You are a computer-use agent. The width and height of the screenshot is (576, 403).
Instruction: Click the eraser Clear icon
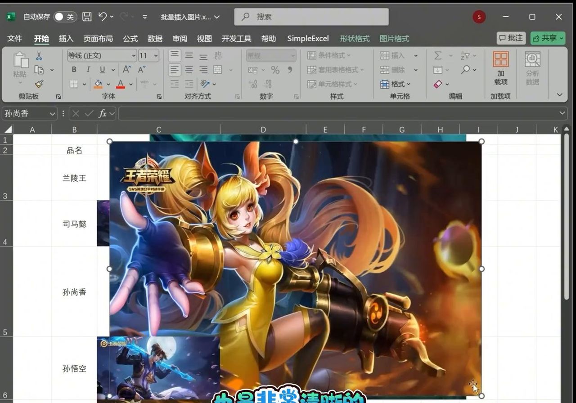tap(438, 84)
